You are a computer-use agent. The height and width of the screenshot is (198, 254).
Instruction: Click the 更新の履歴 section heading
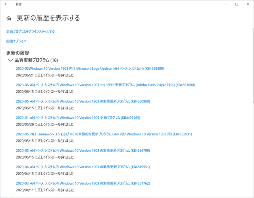[18, 53]
